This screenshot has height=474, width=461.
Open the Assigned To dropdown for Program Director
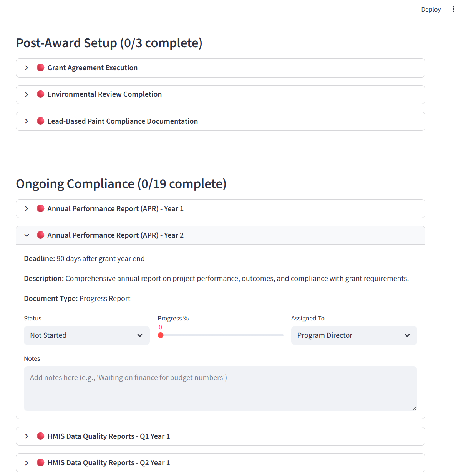tap(353, 335)
